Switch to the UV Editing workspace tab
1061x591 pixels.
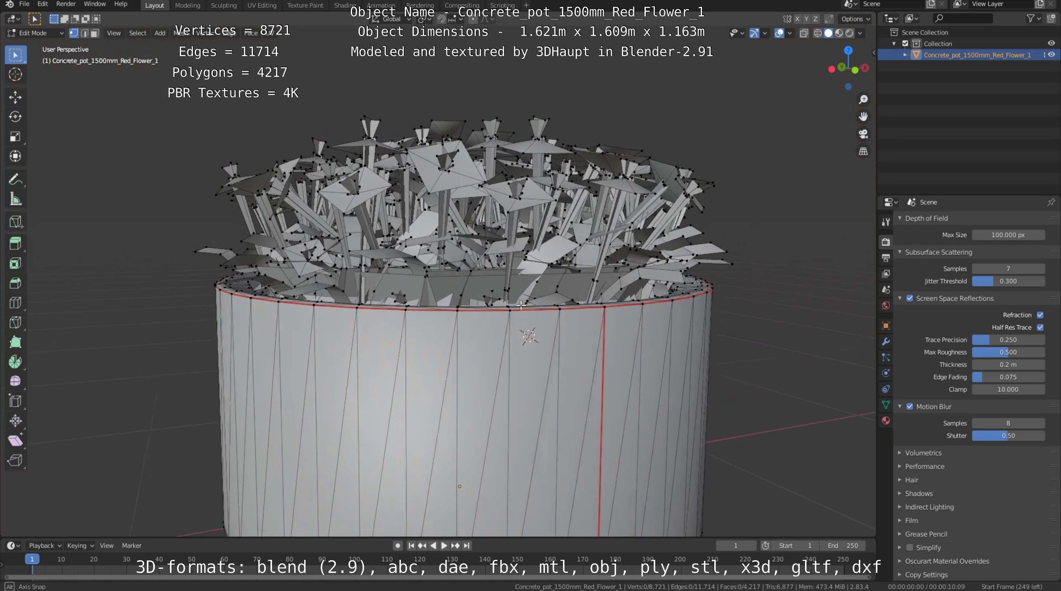click(x=262, y=5)
